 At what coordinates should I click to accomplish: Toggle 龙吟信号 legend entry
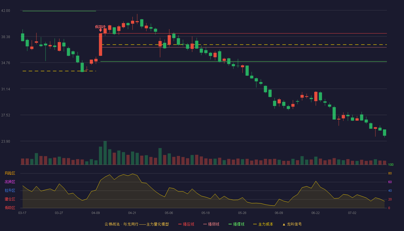(292, 224)
